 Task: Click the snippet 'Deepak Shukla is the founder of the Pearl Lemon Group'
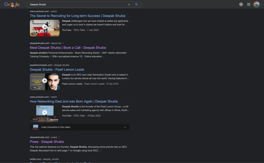tap(96, 108)
